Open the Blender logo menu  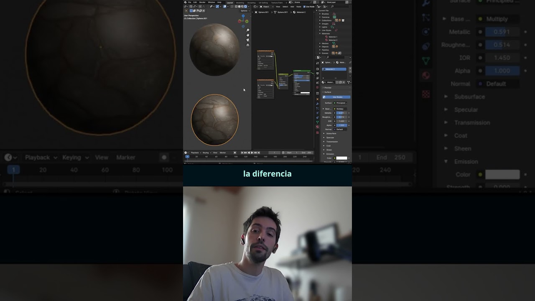click(x=185, y=2)
